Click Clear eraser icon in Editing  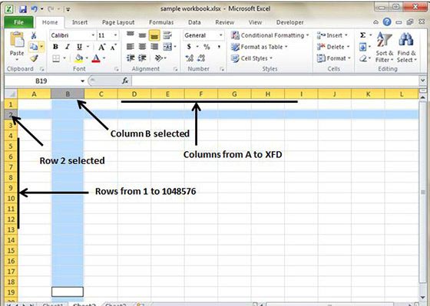(x=363, y=58)
